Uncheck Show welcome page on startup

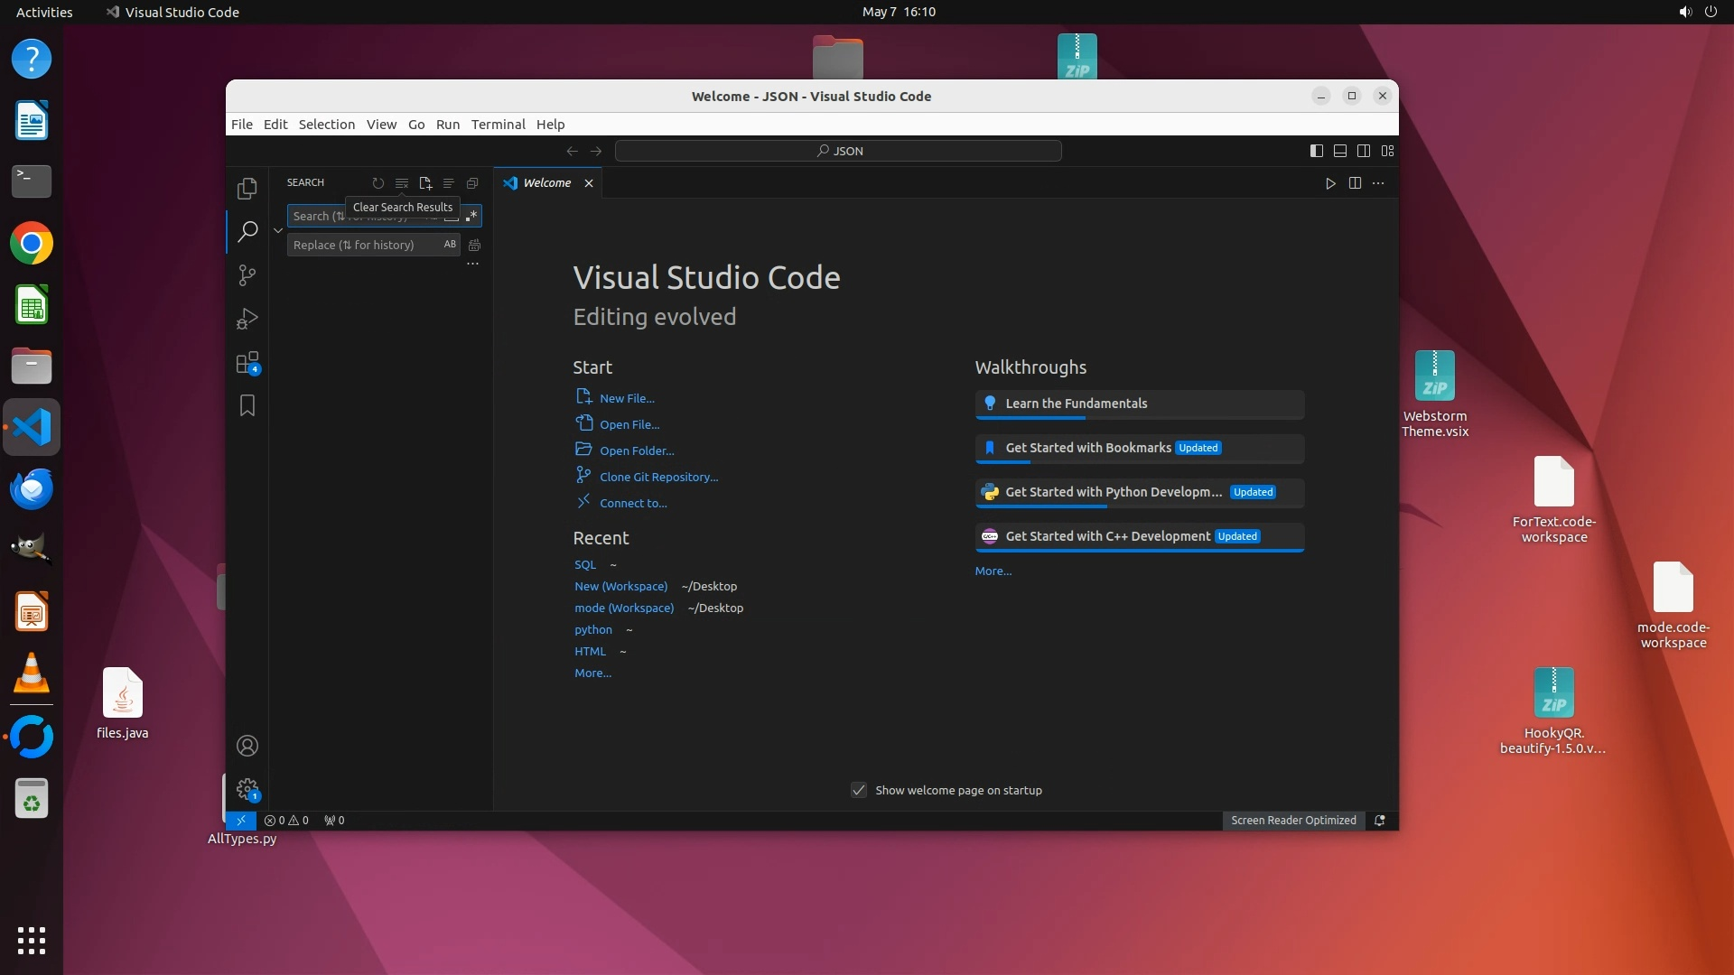859,790
